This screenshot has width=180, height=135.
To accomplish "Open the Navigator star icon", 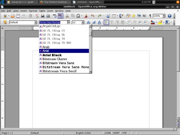I will pyautogui.click(x=134, y=16).
